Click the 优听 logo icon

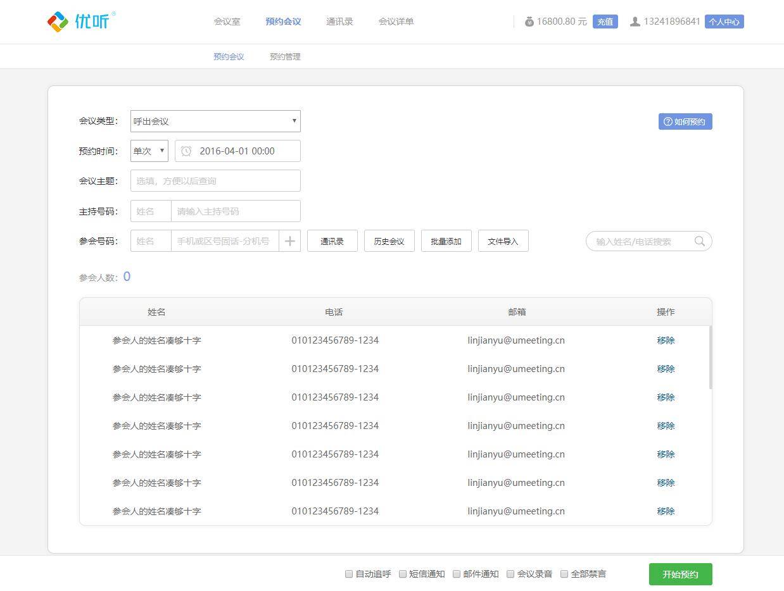58,22
